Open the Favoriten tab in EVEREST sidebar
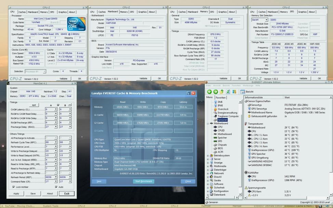333x208 pixels. pos(221,97)
